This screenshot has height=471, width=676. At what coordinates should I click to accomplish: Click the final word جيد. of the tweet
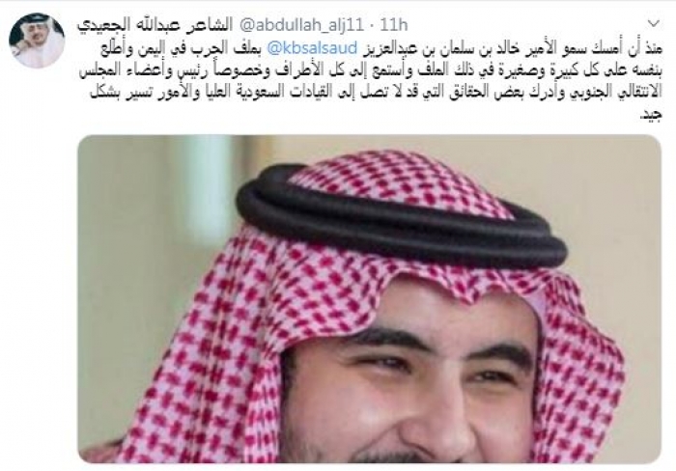[x=651, y=116]
